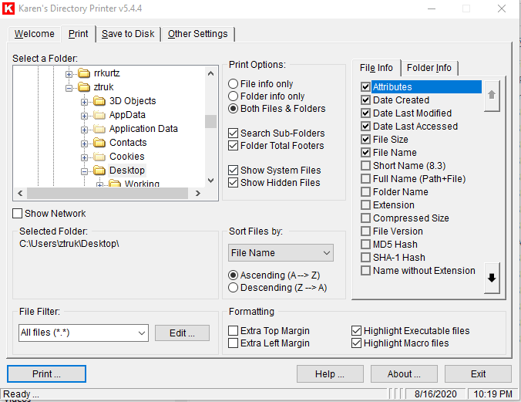521x402 pixels.
Task: Click the 3D Objects folder icon
Action: 99,101
